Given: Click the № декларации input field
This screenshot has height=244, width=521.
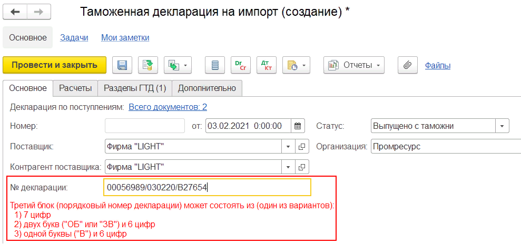Looking at the screenshot, I should pos(208,187).
